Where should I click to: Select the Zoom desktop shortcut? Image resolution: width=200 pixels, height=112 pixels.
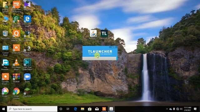27,78
